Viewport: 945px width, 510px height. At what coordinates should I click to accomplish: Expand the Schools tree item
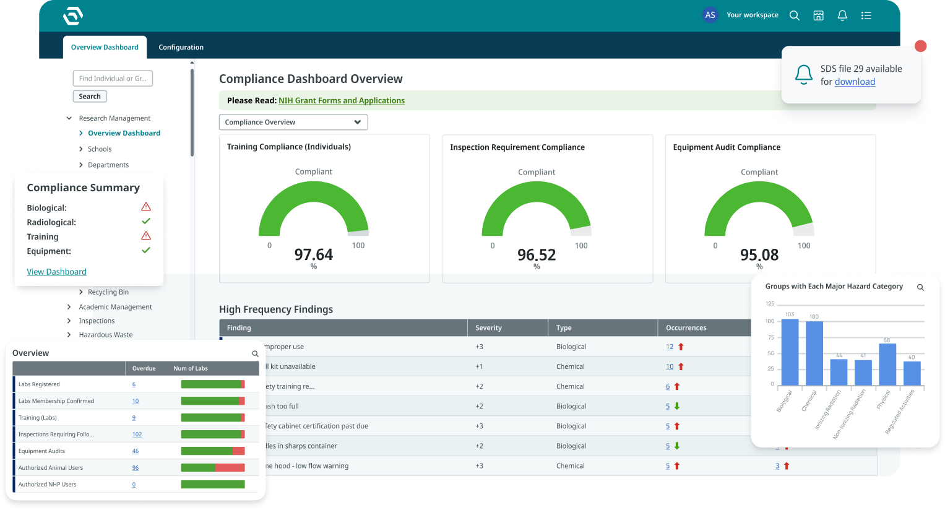pyautogui.click(x=81, y=149)
